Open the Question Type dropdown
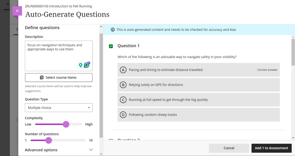Image resolution: width=295 pixels, height=156 pixels. click(x=59, y=107)
